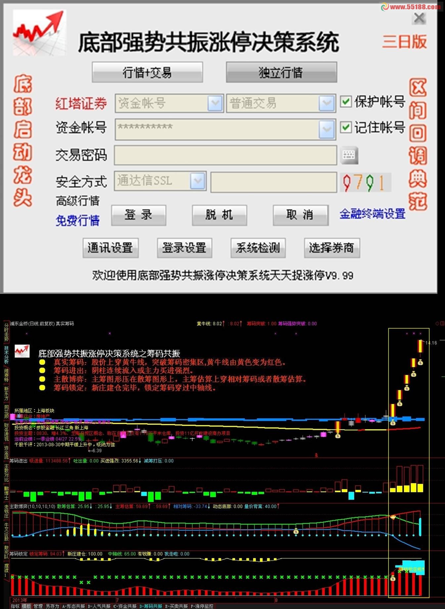Select the 牛叉诊股 sidebar tab
Screen dimensions: 445x609
6,532
